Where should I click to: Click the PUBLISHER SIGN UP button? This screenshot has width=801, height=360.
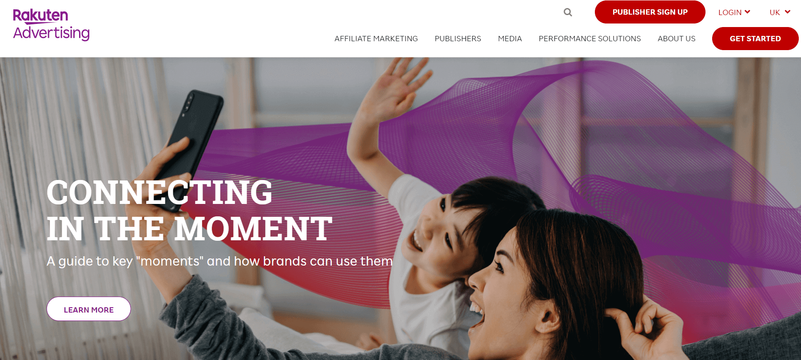(650, 12)
